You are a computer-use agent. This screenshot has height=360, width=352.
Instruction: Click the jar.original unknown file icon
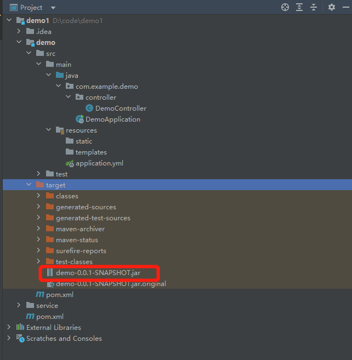[50, 284]
